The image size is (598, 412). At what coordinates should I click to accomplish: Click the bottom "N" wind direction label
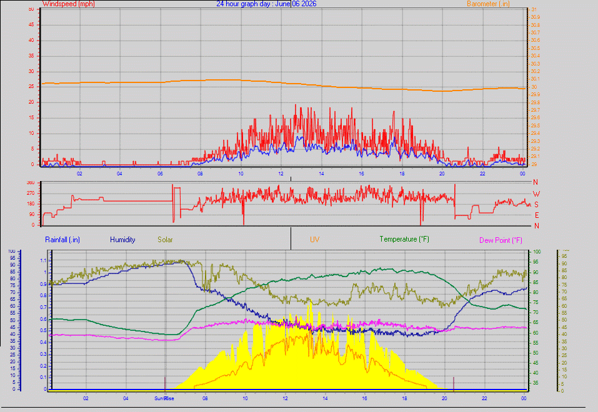(537, 226)
